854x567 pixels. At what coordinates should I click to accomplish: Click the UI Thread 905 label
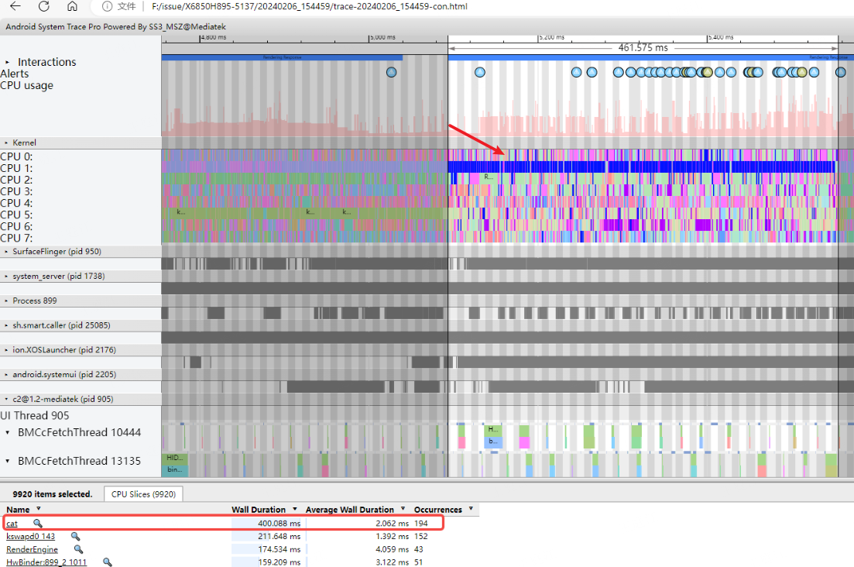[35, 416]
